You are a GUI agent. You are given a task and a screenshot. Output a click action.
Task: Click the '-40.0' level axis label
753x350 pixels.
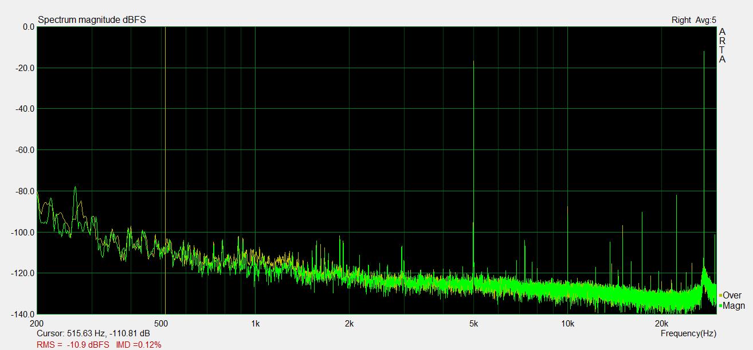(25, 109)
